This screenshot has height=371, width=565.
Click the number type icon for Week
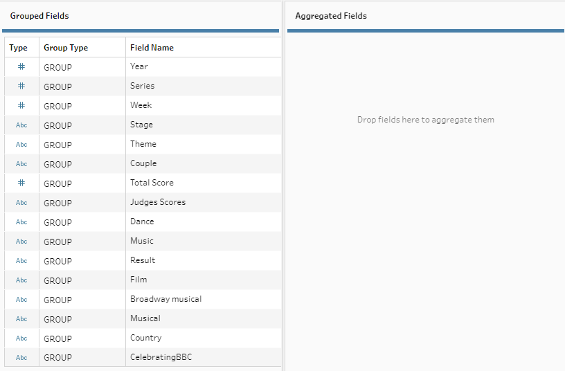point(21,106)
